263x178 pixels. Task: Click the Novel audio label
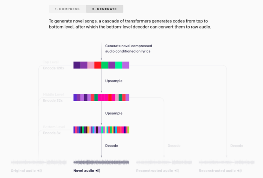84,171
